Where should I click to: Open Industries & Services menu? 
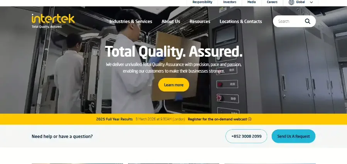[131, 22]
